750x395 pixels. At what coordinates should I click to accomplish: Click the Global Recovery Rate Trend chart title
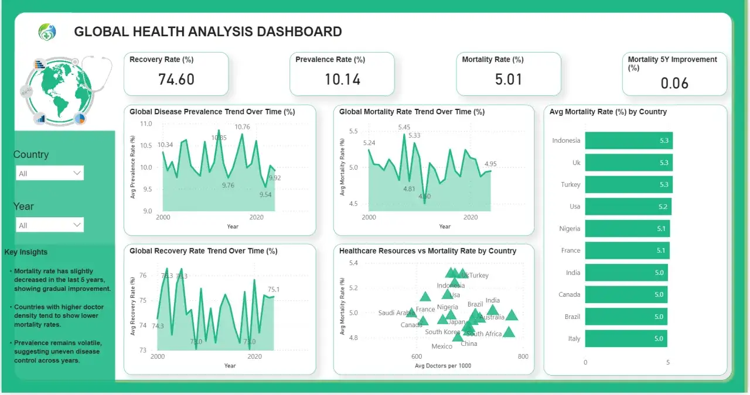[203, 251]
